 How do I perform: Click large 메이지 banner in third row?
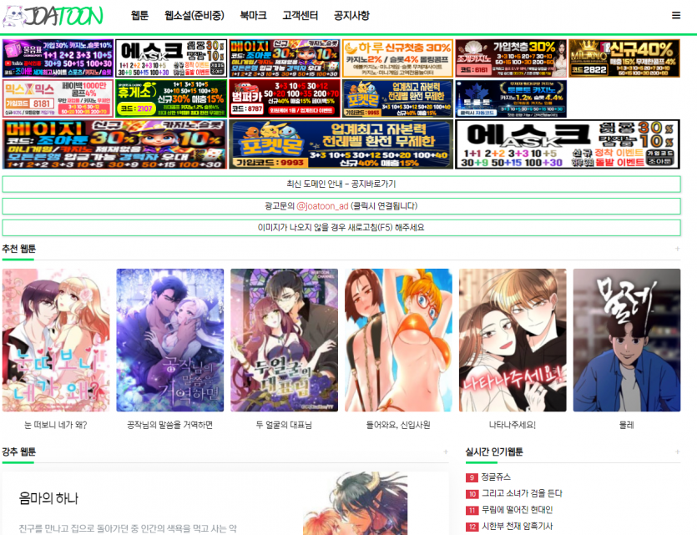pyautogui.click(x=114, y=144)
